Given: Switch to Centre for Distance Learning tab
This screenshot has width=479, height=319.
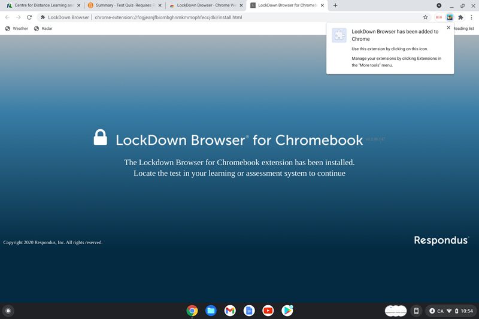Looking at the screenshot, I should click(x=42, y=5).
